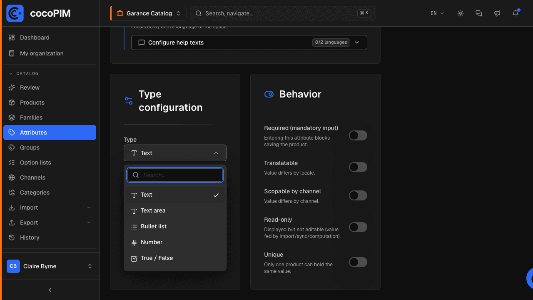
Task: Click the cocoPIM logo icon
Action: coord(15,13)
